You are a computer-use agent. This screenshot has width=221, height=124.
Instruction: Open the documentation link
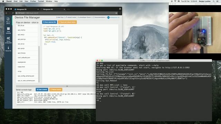[99, 17]
